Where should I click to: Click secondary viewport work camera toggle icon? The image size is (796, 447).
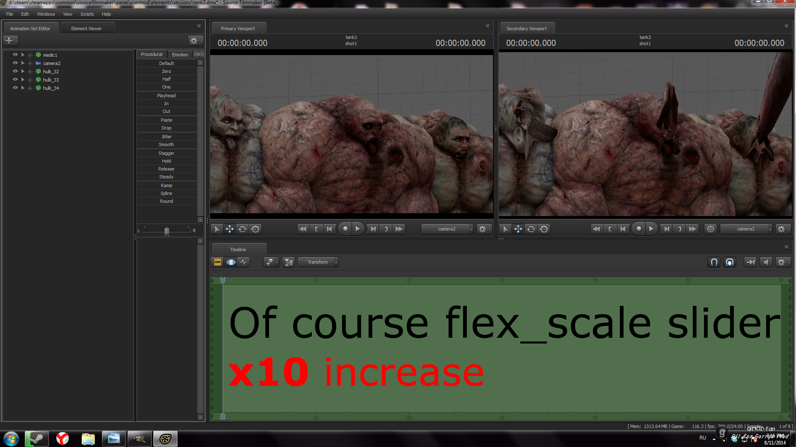(711, 229)
